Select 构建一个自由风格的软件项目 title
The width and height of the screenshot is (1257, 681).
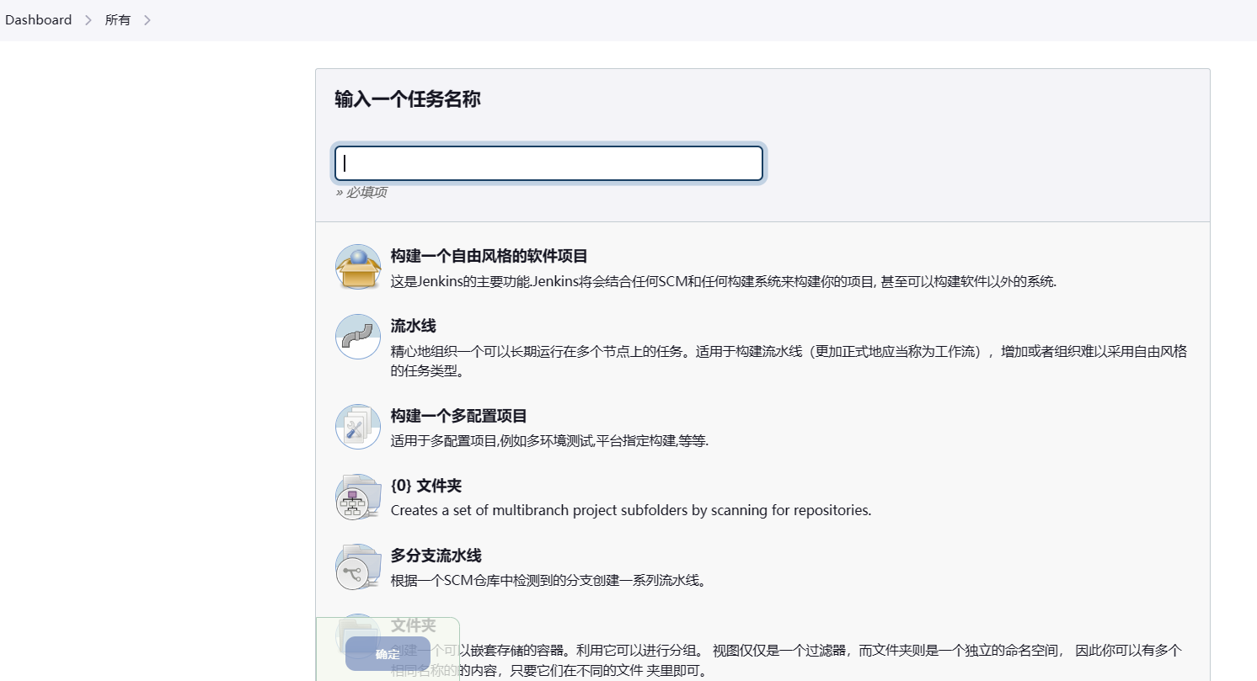[x=489, y=256]
